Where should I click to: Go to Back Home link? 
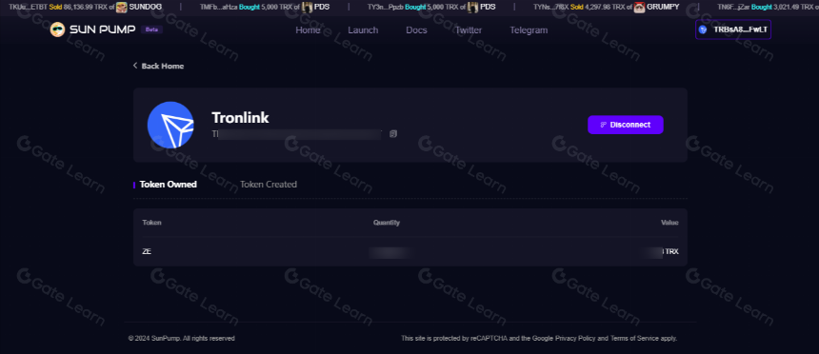tap(163, 66)
